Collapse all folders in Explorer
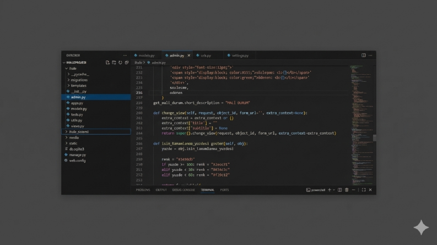The height and width of the screenshot is (245, 437). (127, 63)
